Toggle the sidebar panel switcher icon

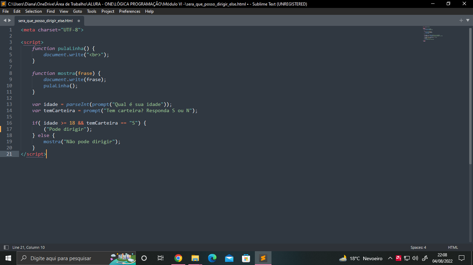(6, 247)
